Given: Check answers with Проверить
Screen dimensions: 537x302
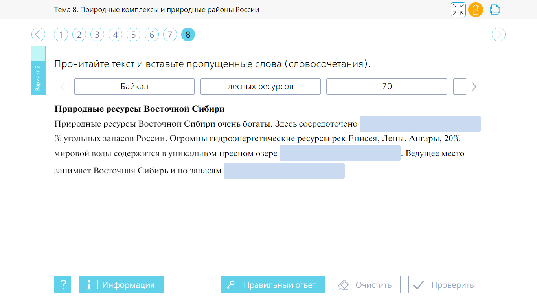Looking at the screenshot, I should [446, 285].
